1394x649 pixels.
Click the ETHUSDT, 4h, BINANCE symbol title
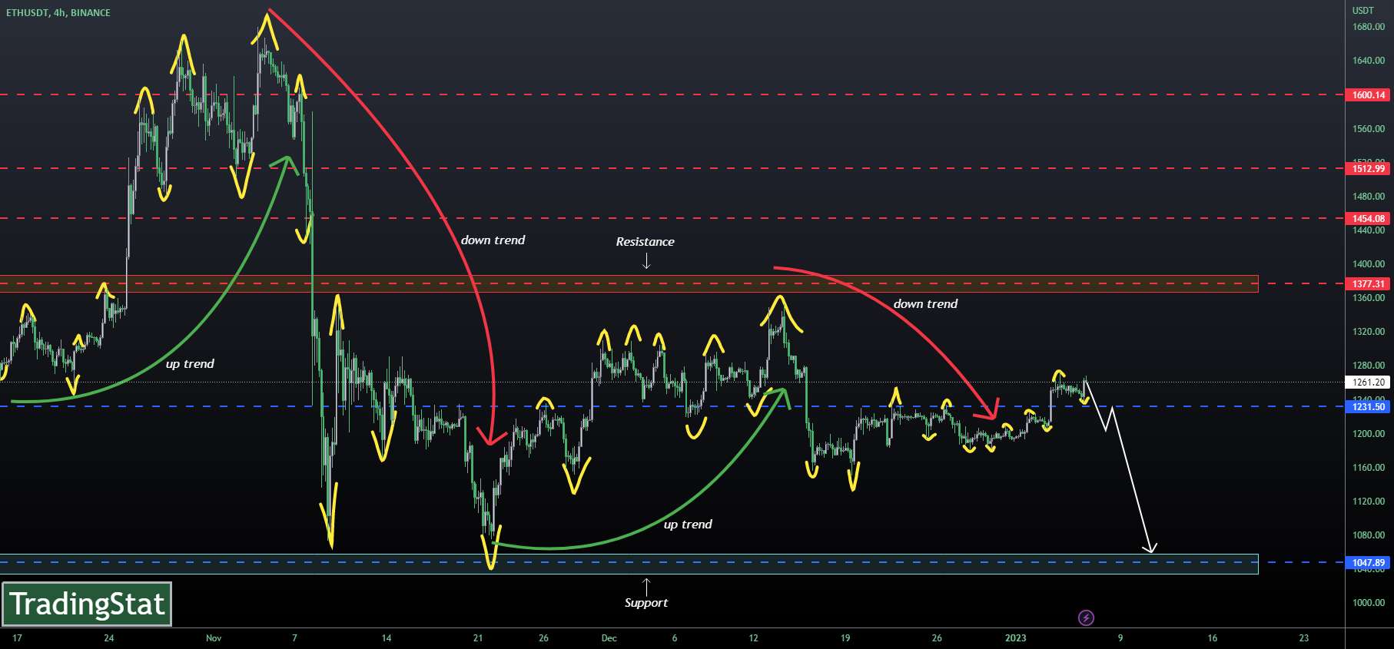coord(58,13)
